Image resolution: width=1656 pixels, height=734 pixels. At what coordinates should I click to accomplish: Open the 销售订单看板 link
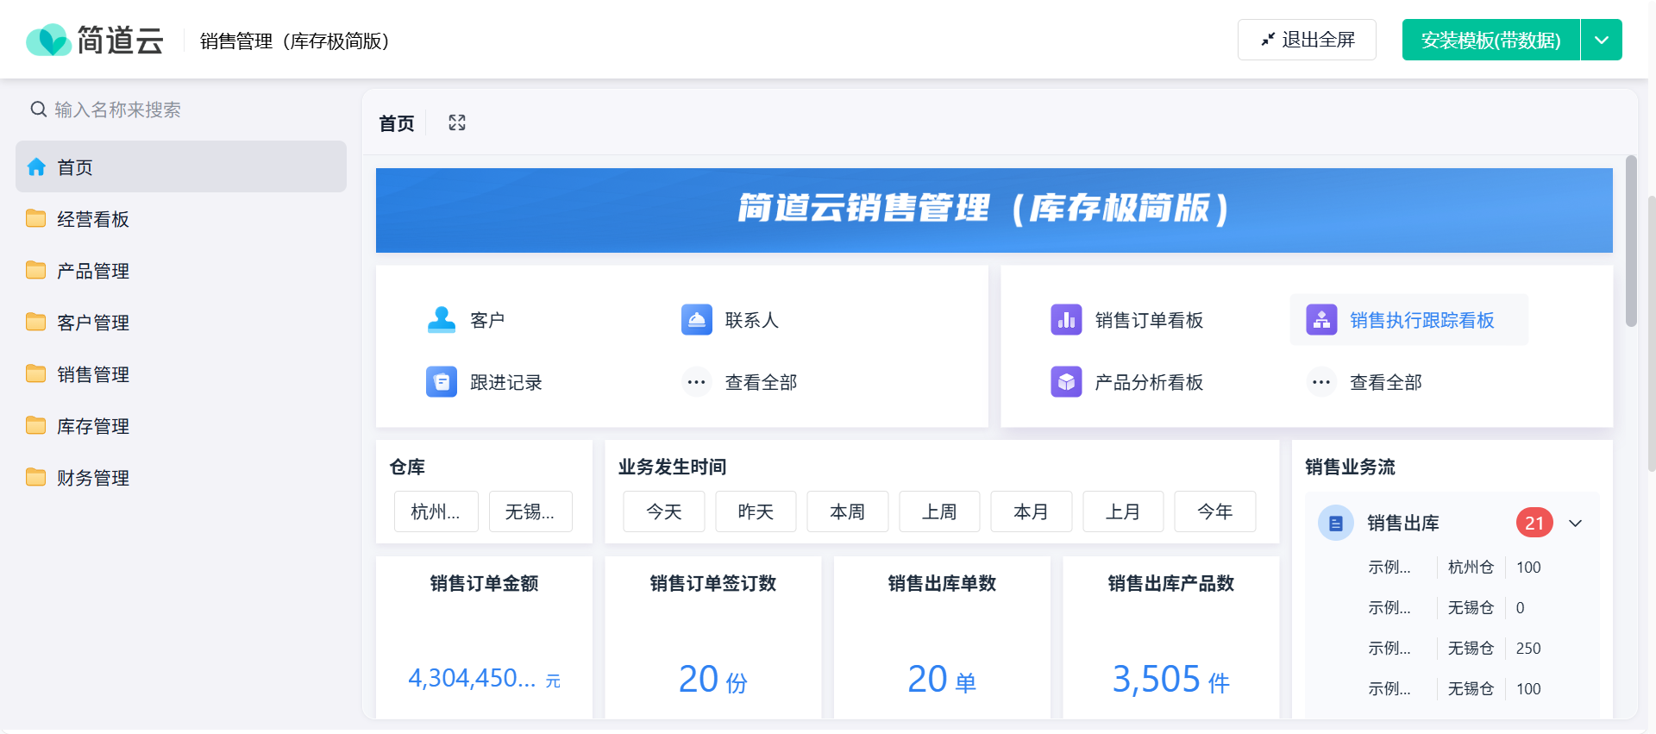point(1149,320)
